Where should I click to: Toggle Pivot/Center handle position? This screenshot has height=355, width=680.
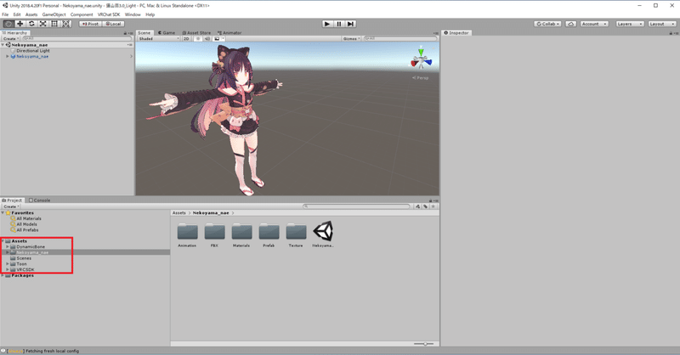click(91, 24)
